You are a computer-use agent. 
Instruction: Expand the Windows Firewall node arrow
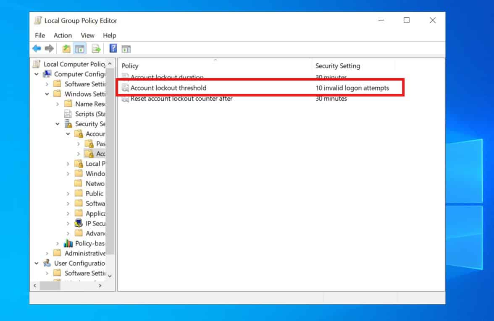pyautogui.click(x=68, y=174)
